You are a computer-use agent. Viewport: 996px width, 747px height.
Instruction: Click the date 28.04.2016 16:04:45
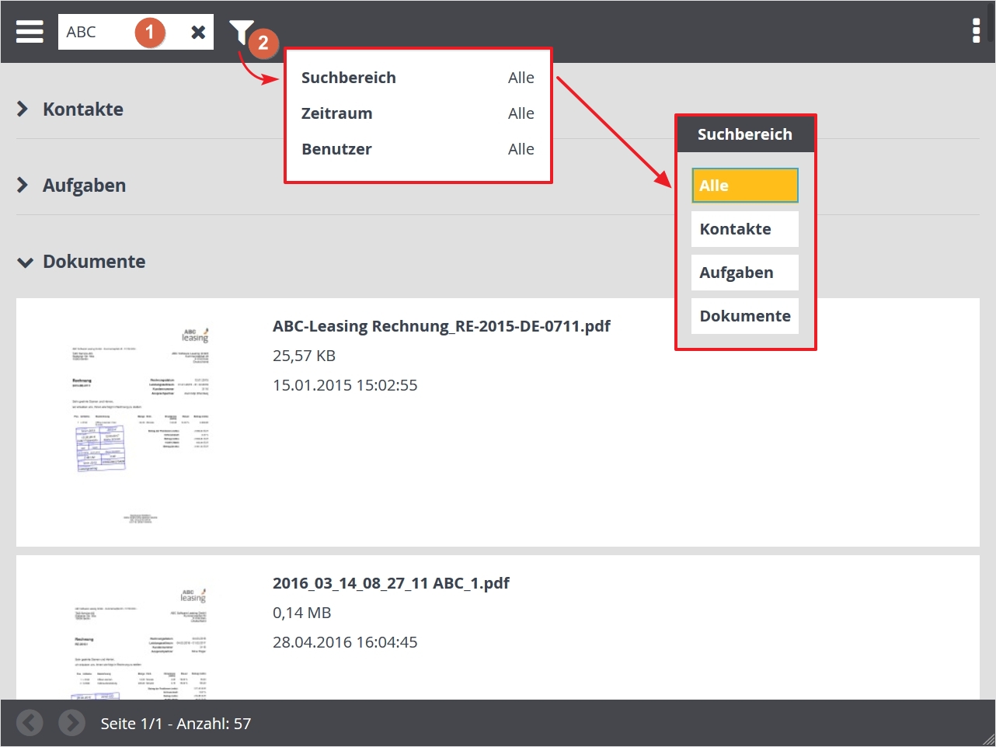tap(345, 642)
